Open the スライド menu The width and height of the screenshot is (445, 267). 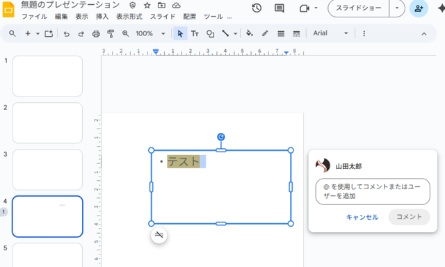(163, 17)
